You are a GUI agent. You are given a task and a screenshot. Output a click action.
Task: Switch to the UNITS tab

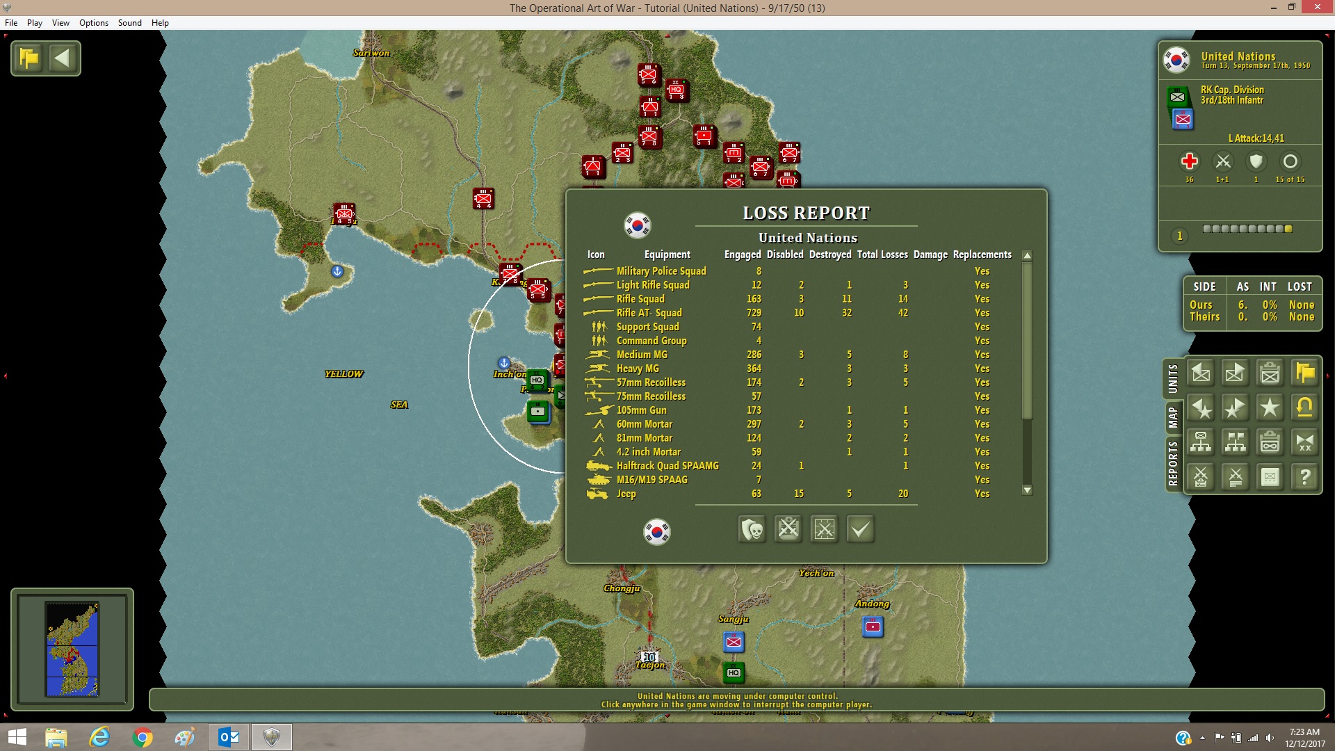coord(1173,379)
